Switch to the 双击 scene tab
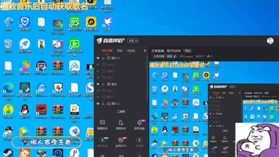This screenshot has width=279, height=157. [x=120, y=51]
